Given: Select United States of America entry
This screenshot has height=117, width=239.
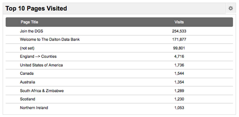Looking at the screenshot, I should click(x=41, y=65).
